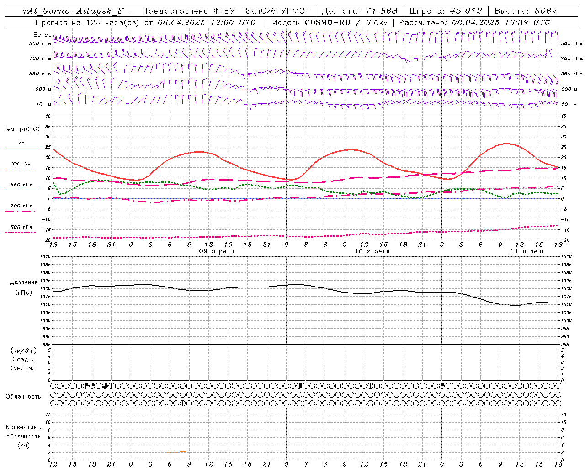Viewport: 585px width, 468px height.
Task: Click the Осадки precipitation label
Action: tap(24, 359)
